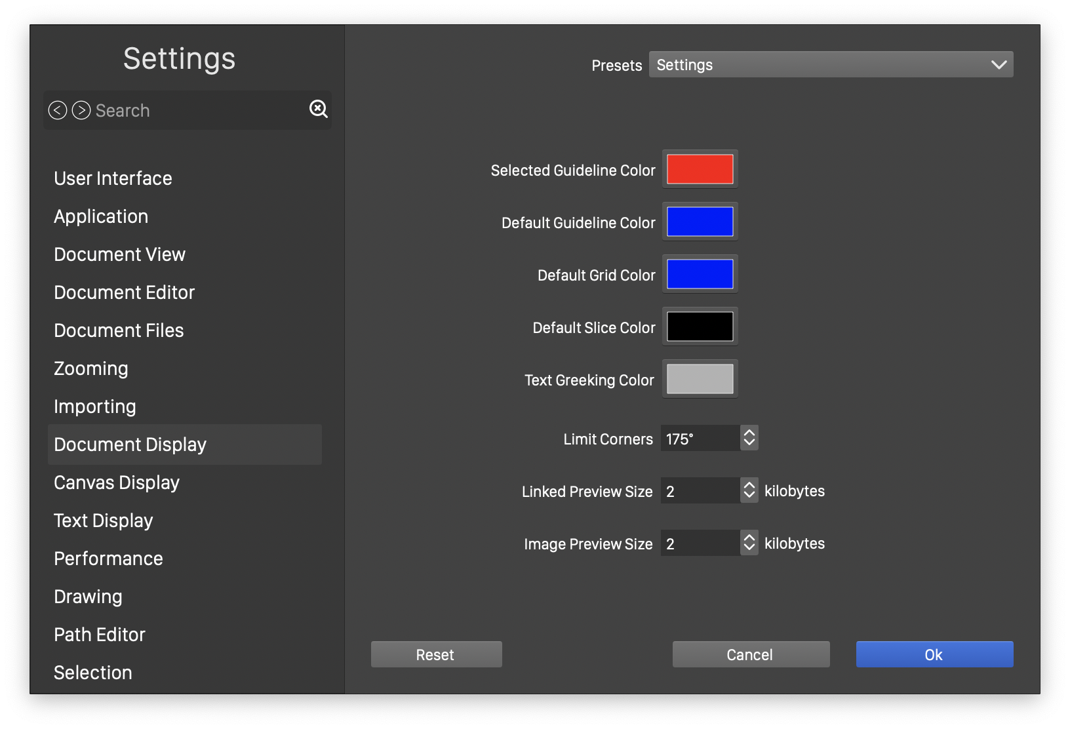Open the Presets dropdown
The height and width of the screenshot is (729, 1070).
[x=831, y=64]
